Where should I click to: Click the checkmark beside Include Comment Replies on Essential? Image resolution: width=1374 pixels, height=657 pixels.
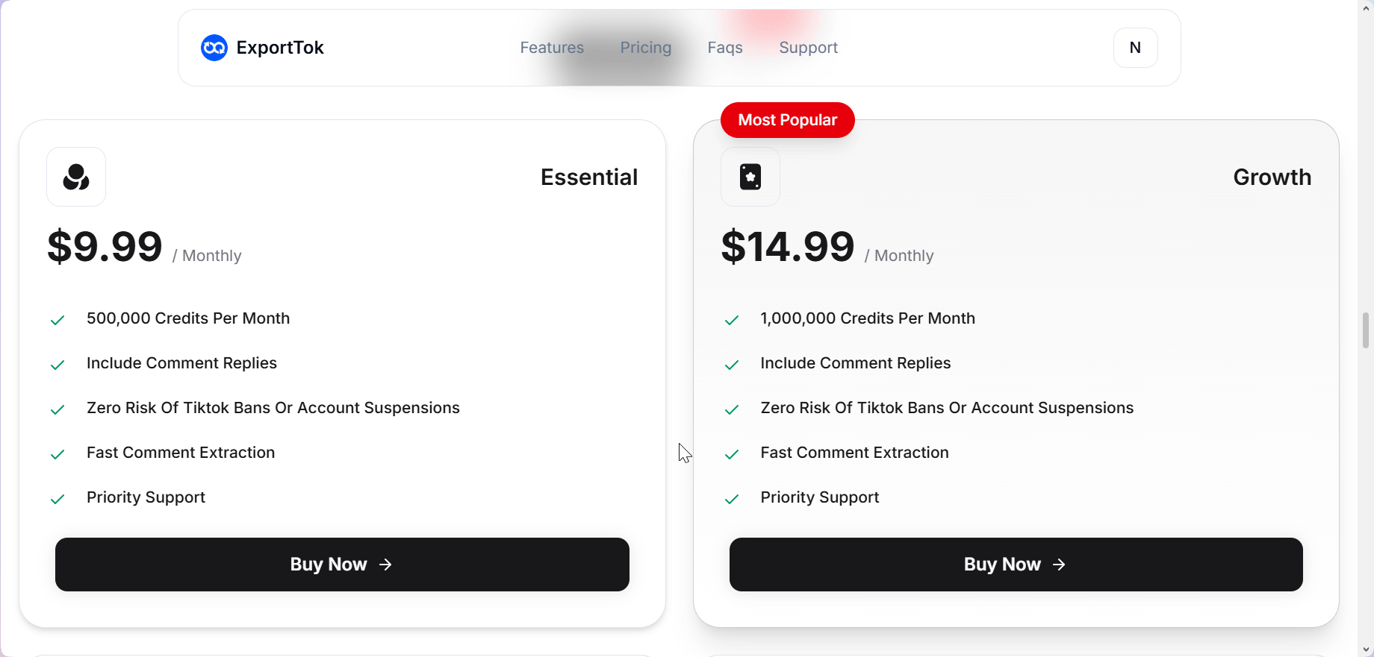(x=57, y=365)
